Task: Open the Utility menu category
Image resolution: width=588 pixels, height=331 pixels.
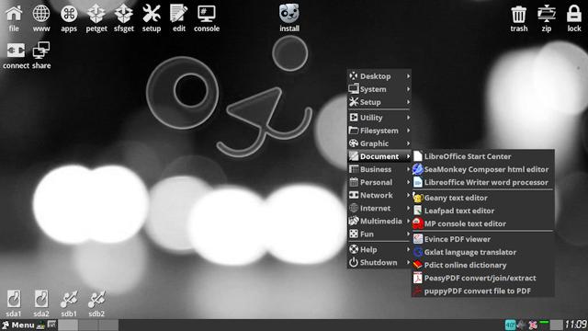Action: click(x=379, y=118)
